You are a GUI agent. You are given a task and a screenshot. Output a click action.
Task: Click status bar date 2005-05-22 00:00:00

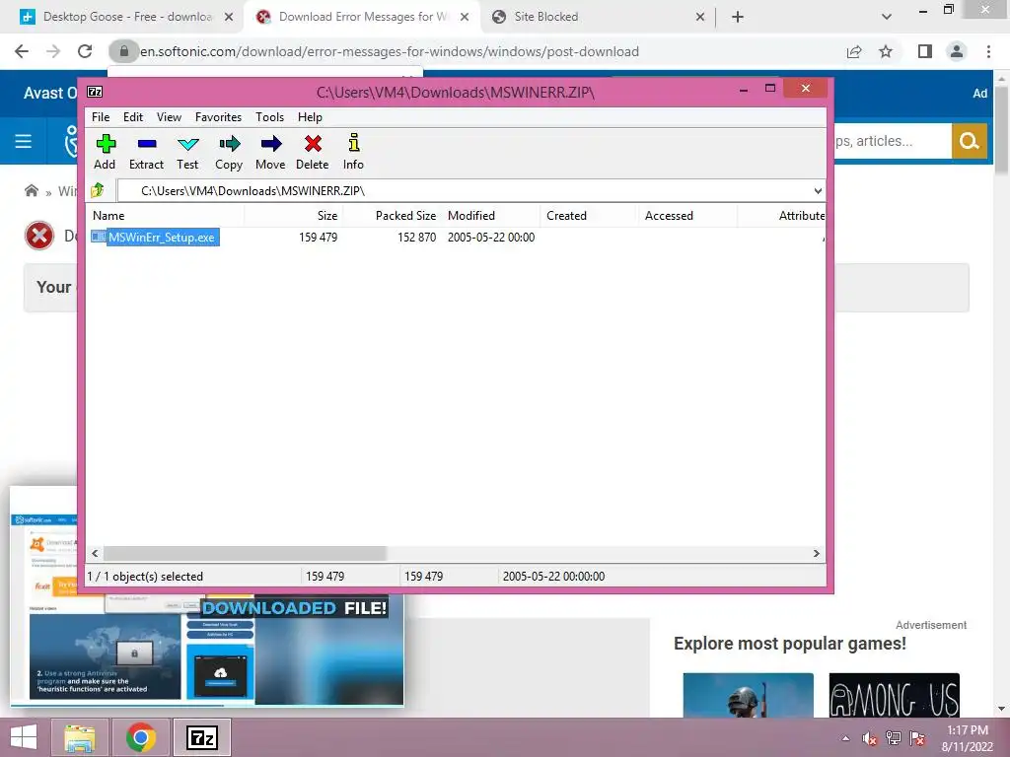pyautogui.click(x=554, y=577)
